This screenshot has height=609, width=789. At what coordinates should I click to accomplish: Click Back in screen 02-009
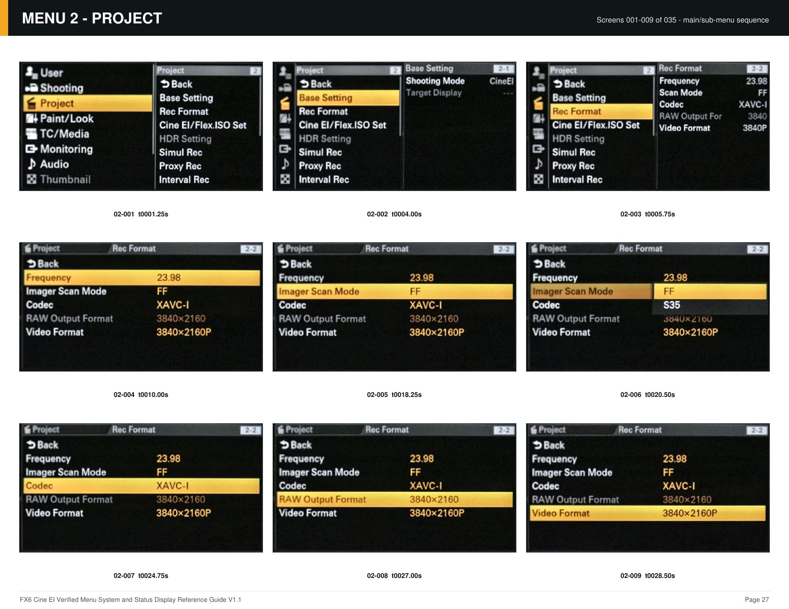click(x=549, y=445)
